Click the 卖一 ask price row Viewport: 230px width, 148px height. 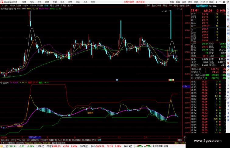[208, 26]
